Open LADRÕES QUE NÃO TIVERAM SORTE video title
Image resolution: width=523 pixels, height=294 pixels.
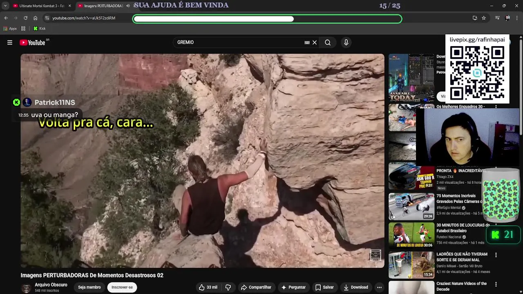pos(462,257)
